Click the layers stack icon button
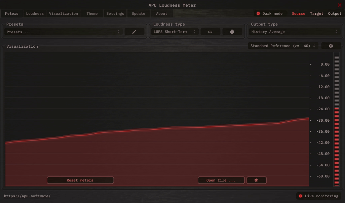 [x=256, y=180]
